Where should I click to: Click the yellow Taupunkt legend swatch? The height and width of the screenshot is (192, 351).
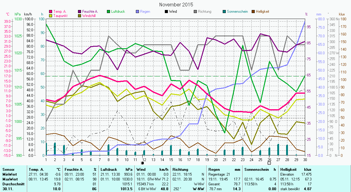click(x=51, y=15)
